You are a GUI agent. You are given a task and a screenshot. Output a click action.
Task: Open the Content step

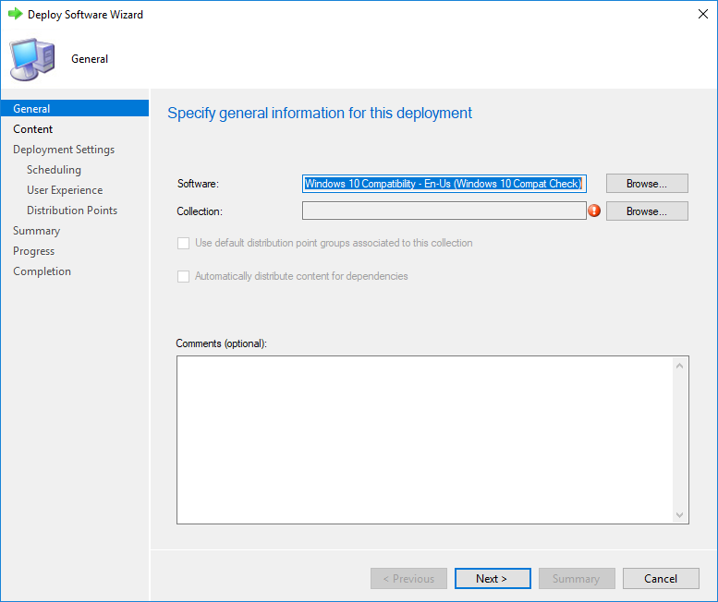click(33, 129)
